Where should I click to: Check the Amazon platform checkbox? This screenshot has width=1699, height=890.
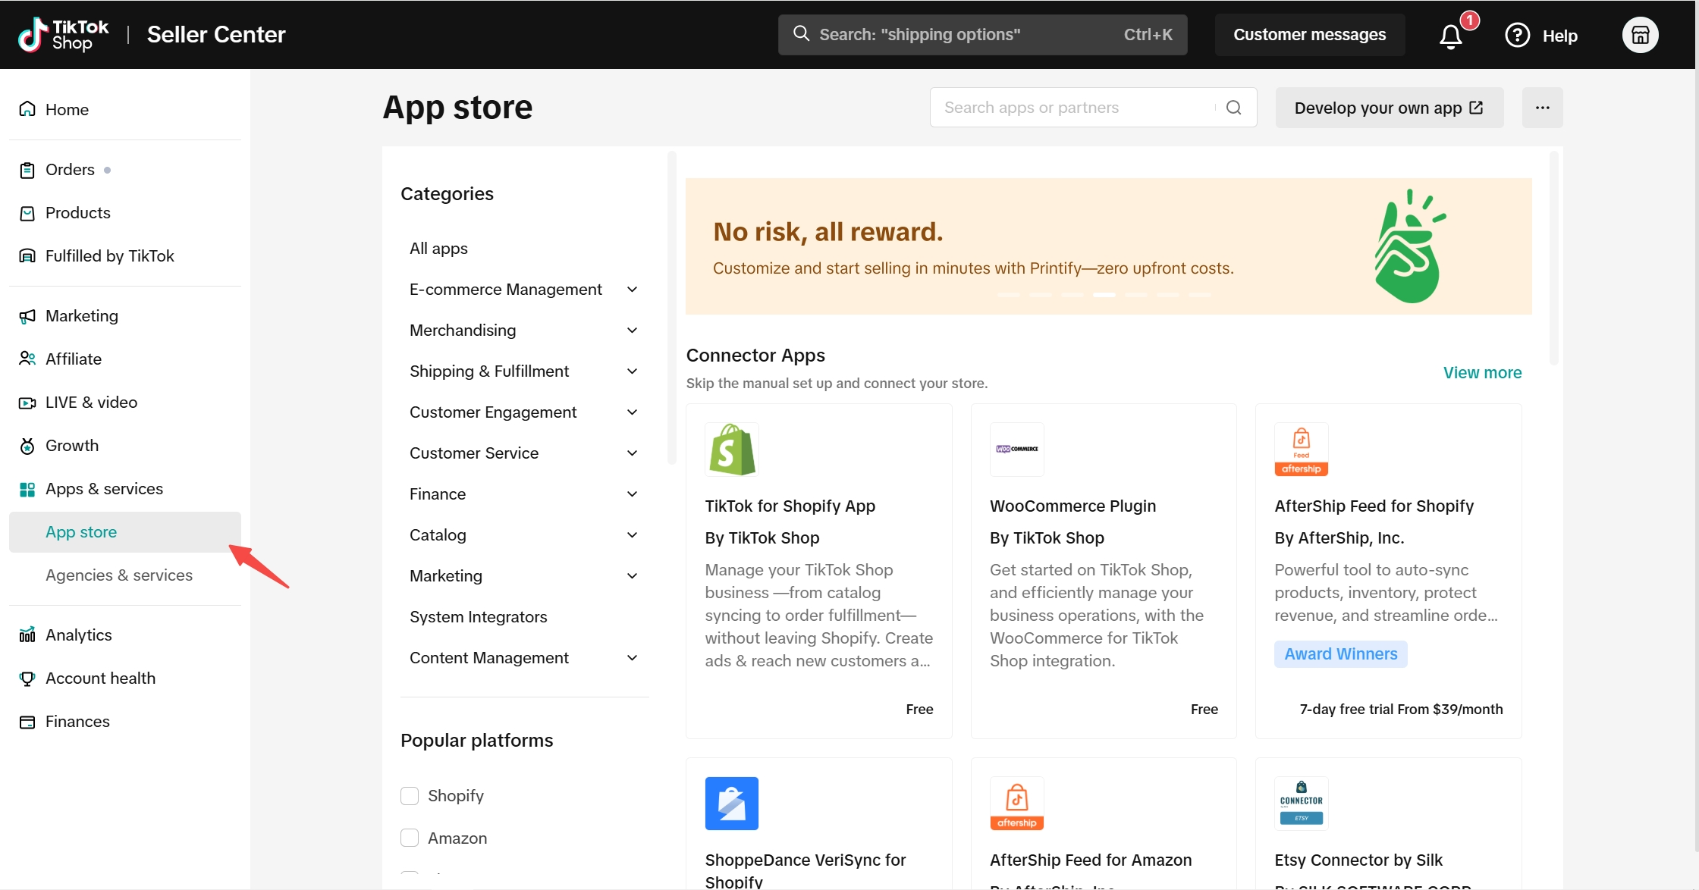click(x=410, y=838)
